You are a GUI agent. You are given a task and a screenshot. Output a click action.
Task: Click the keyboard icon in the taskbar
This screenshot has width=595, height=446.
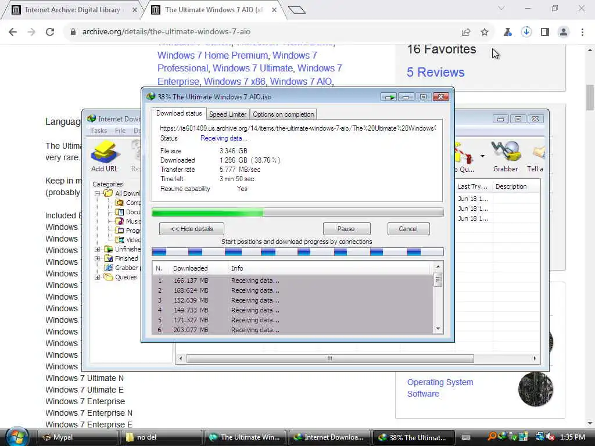(x=467, y=437)
